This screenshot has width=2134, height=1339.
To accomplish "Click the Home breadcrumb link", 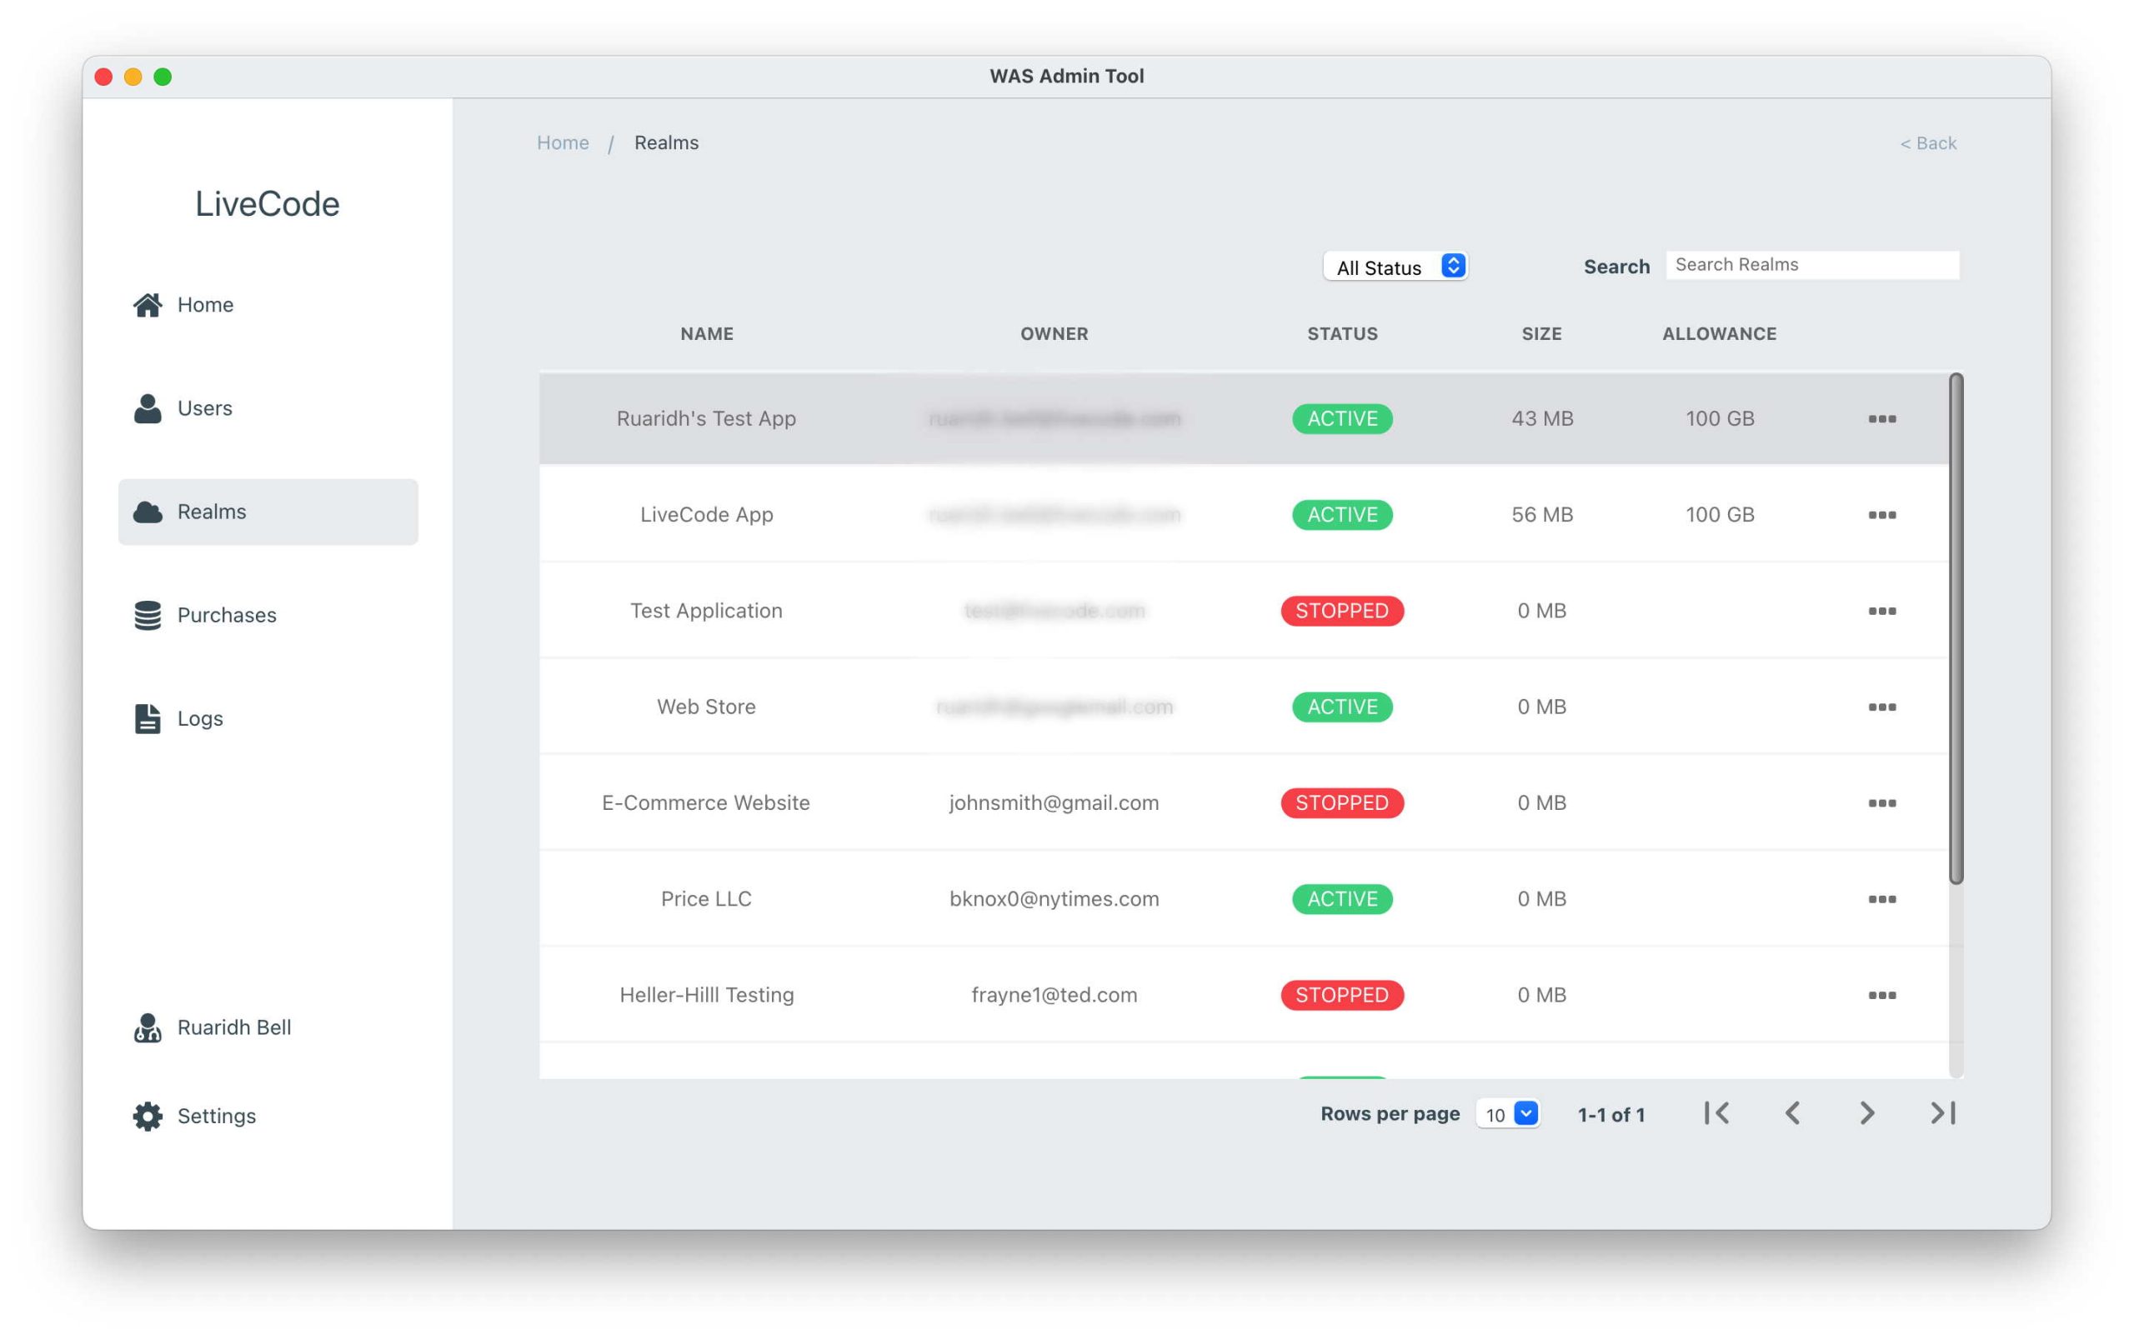I will click(563, 143).
